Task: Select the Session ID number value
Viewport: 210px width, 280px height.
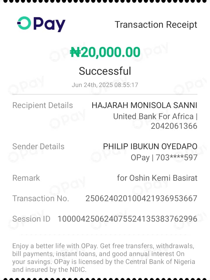Action: click(x=127, y=219)
